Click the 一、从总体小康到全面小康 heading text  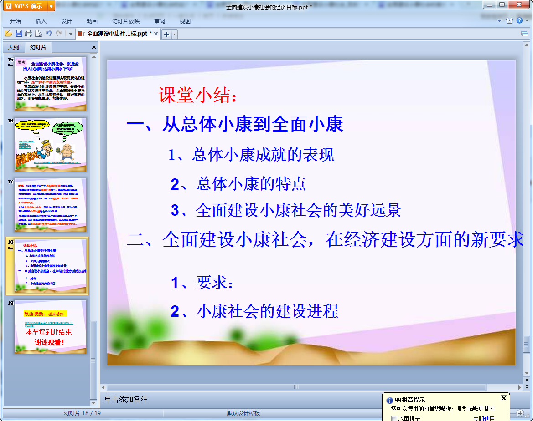coord(235,124)
